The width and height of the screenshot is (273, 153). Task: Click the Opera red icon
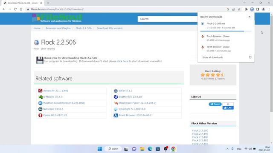tap(40, 115)
